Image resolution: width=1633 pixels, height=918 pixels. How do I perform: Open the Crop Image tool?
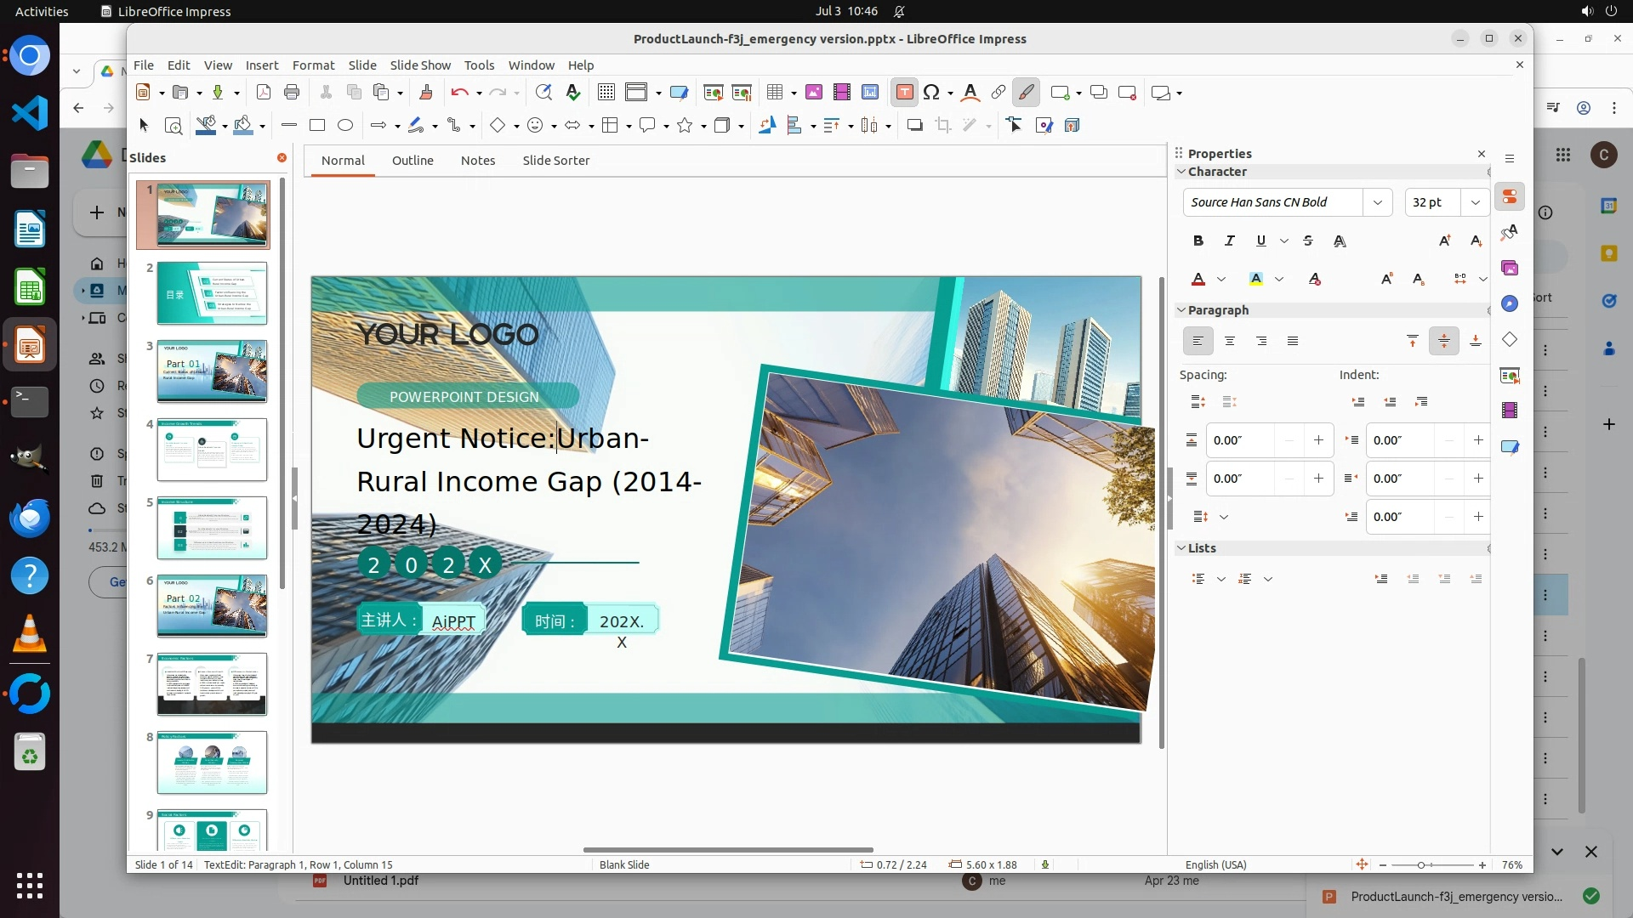point(942,126)
